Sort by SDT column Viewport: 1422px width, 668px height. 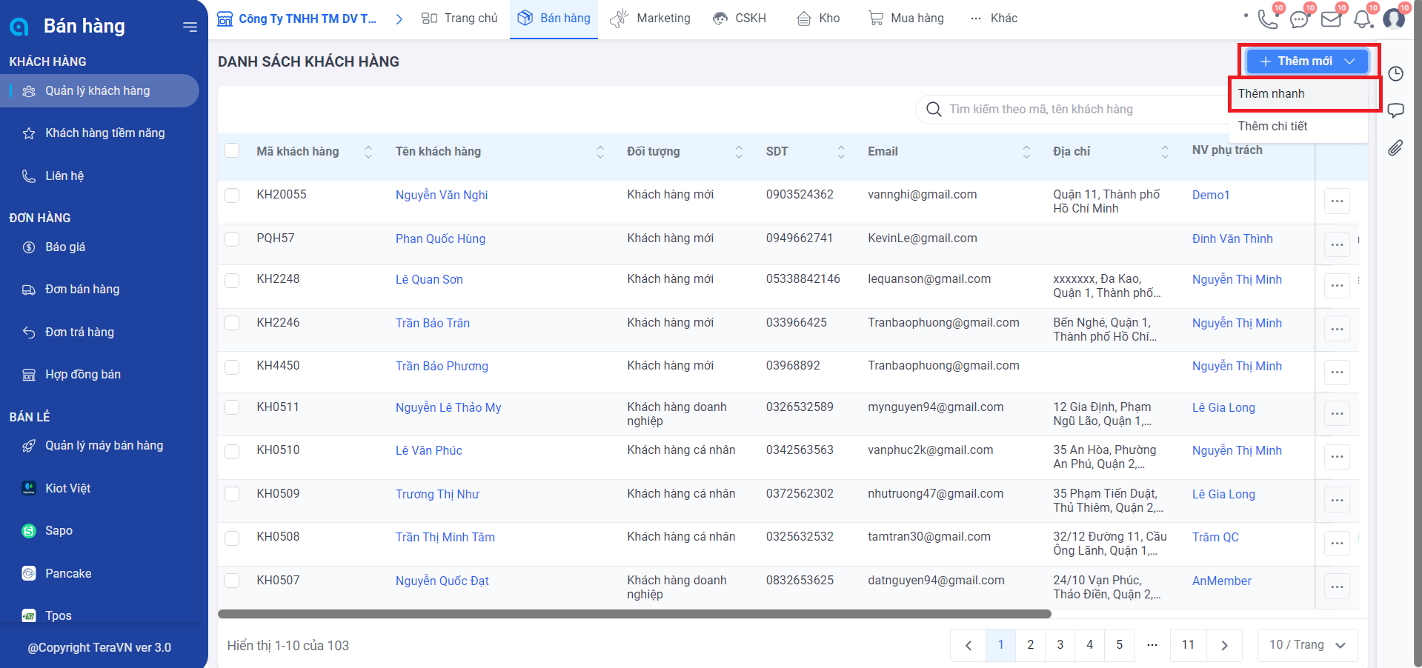[x=841, y=152]
